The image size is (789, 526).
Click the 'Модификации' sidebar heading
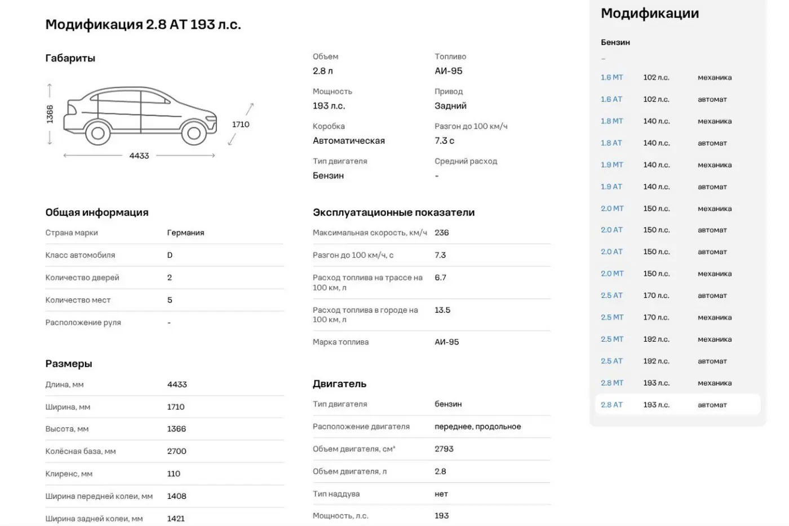[x=650, y=14]
